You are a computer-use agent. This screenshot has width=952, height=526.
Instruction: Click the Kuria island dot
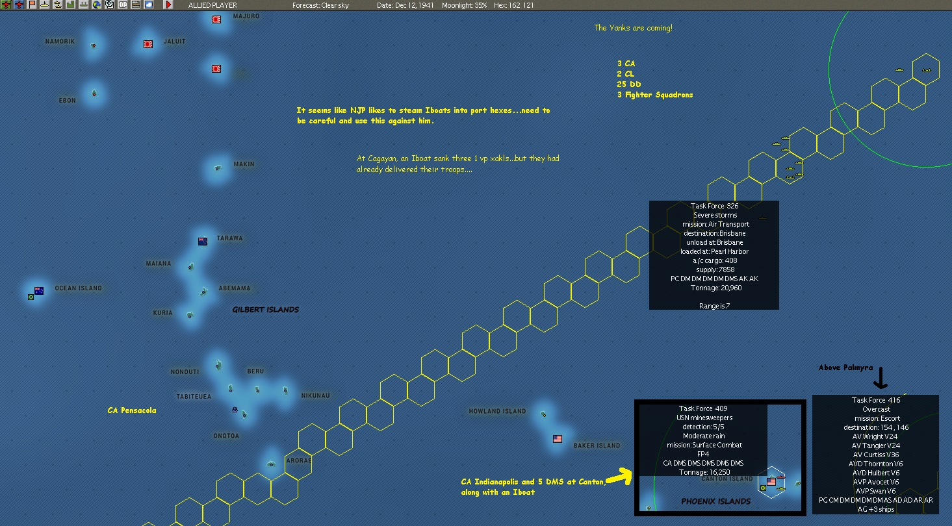tap(190, 316)
